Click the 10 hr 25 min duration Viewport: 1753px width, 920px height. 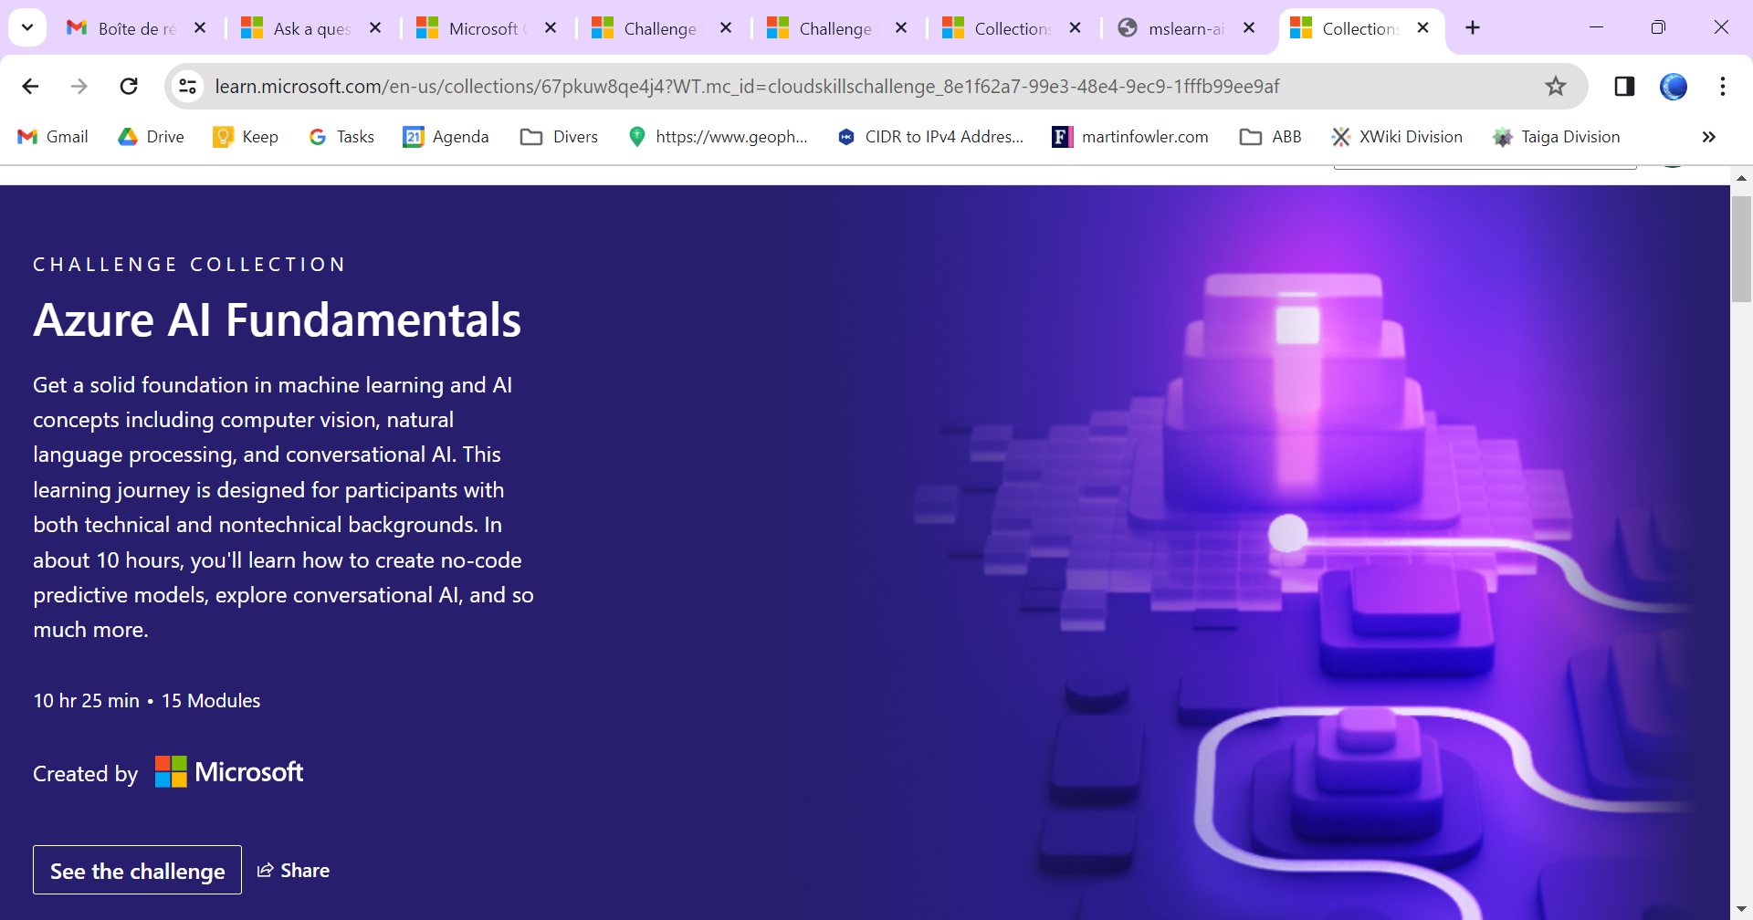click(86, 701)
